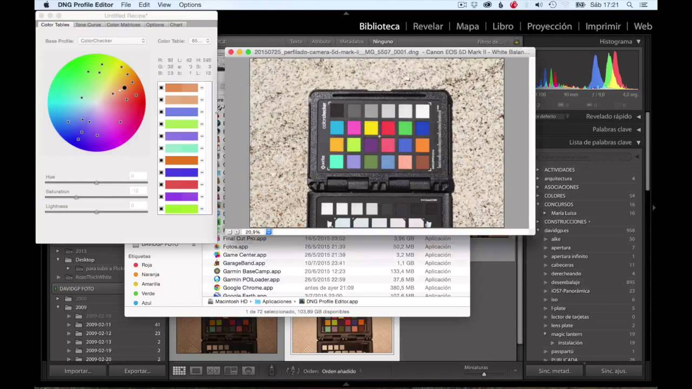
Task: Click Macintosh HD in Finder path bar
Action: click(x=231, y=301)
